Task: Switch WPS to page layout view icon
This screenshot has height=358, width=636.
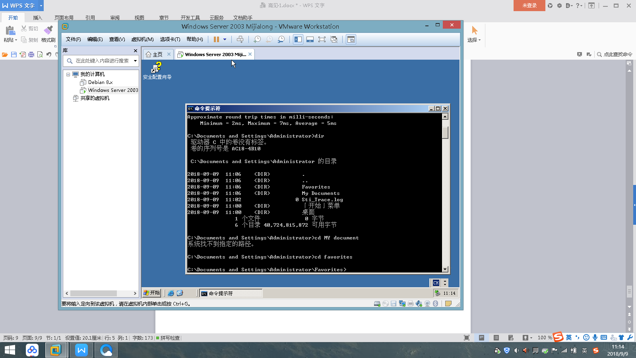Action: [481, 338]
